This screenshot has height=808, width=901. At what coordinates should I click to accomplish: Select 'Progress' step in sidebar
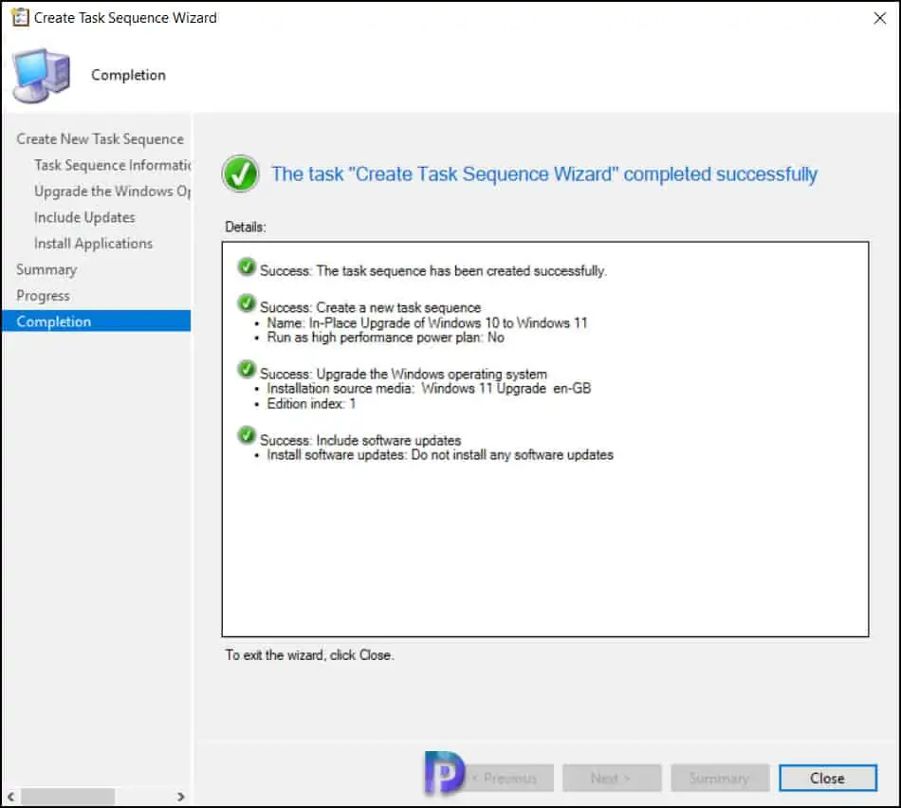pos(43,296)
